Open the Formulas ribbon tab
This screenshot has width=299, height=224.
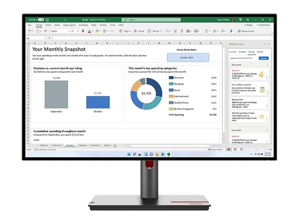(x=83, y=25)
